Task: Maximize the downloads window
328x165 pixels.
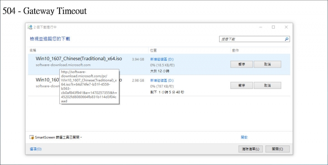Action: [x=273, y=27]
